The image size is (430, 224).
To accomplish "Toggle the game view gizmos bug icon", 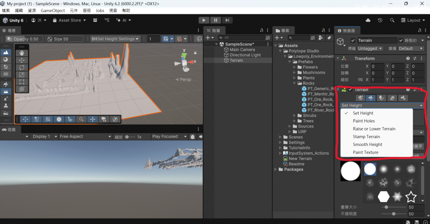I will tap(192, 136).
